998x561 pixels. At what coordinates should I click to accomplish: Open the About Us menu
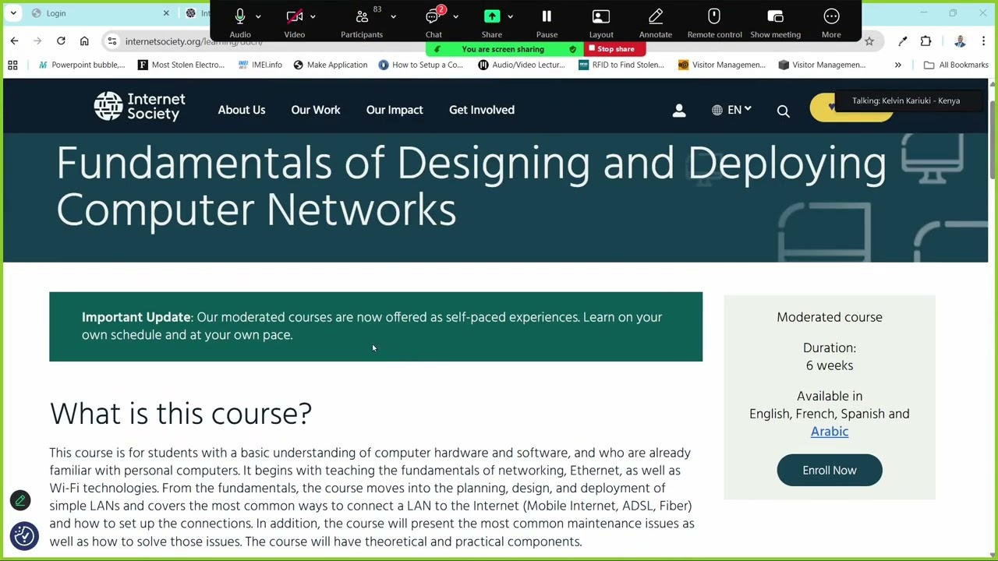point(242,110)
